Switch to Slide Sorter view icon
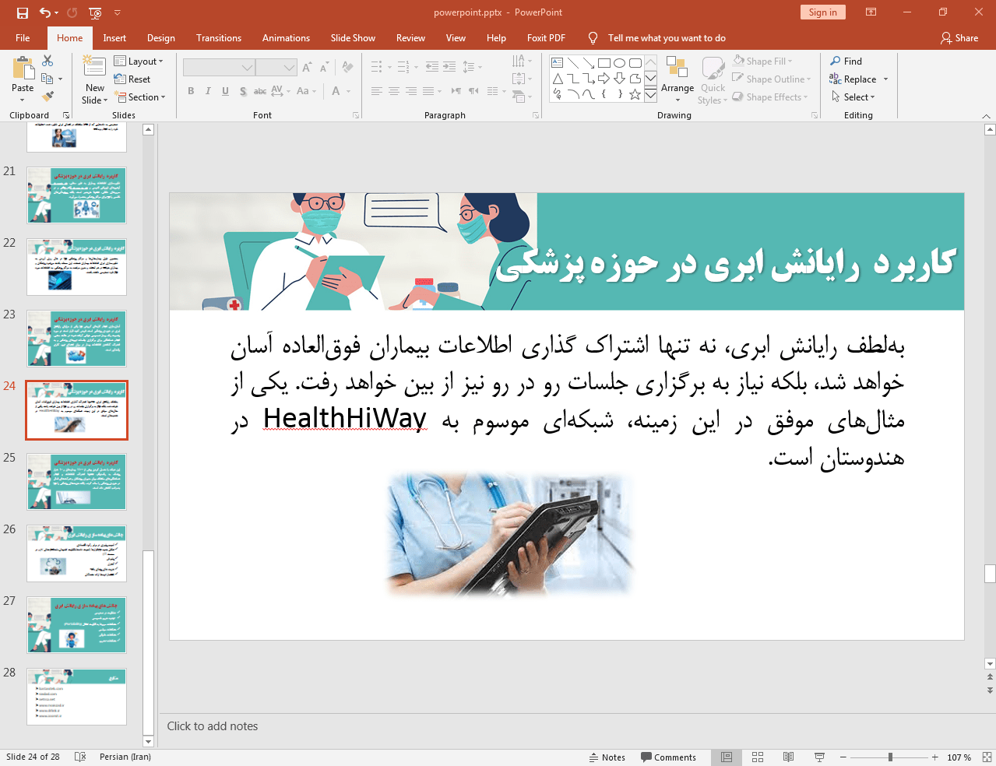996x766 pixels. tap(758, 757)
